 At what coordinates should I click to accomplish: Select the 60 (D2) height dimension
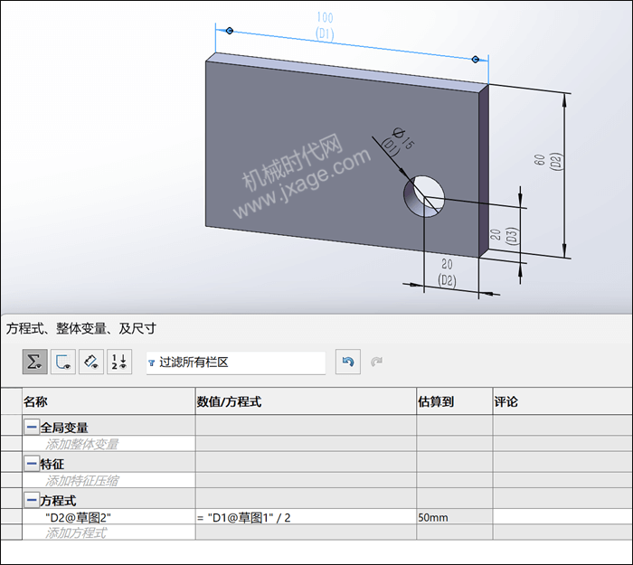(x=548, y=161)
